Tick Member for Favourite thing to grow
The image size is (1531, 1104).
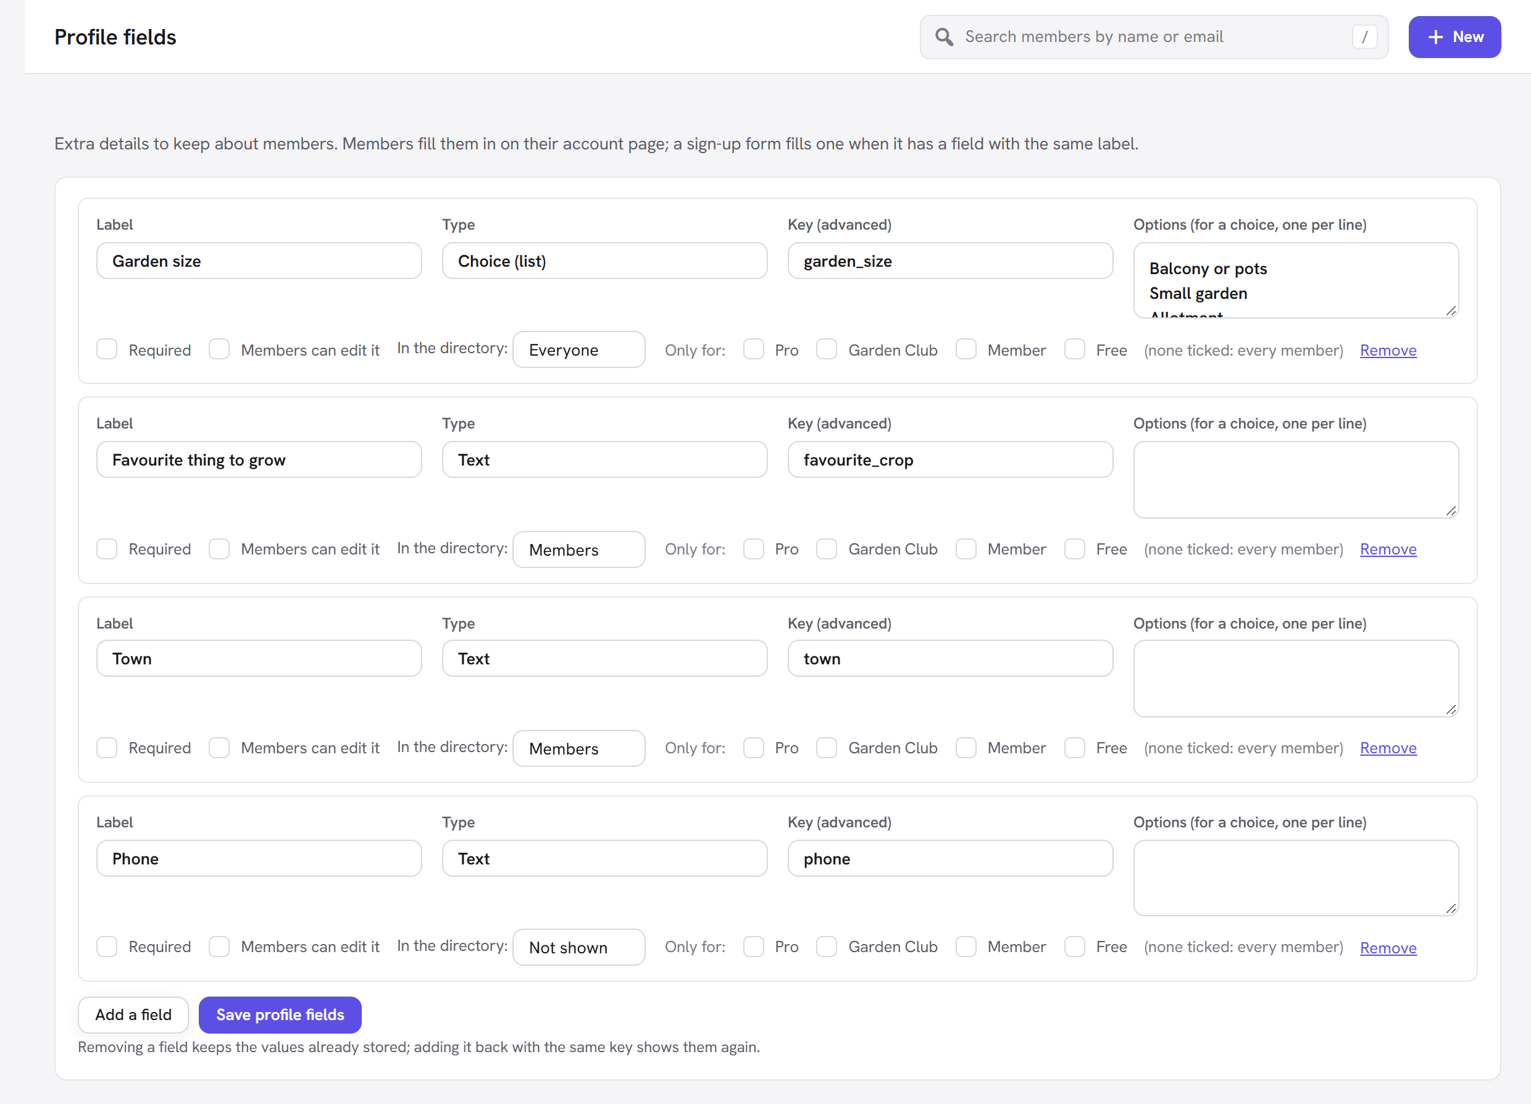[x=966, y=548]
